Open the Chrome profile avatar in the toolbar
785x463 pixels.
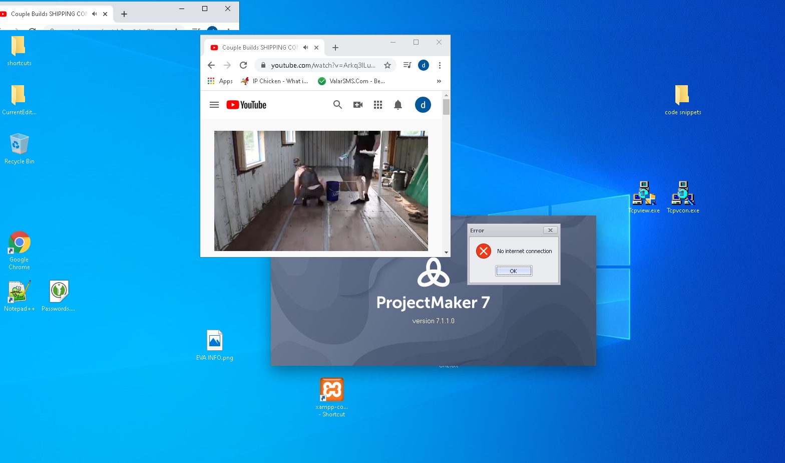424,65
